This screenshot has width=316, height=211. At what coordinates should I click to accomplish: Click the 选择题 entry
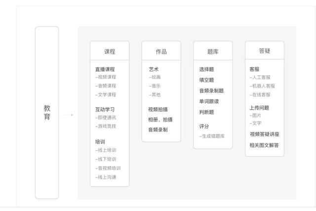[206, 69]
